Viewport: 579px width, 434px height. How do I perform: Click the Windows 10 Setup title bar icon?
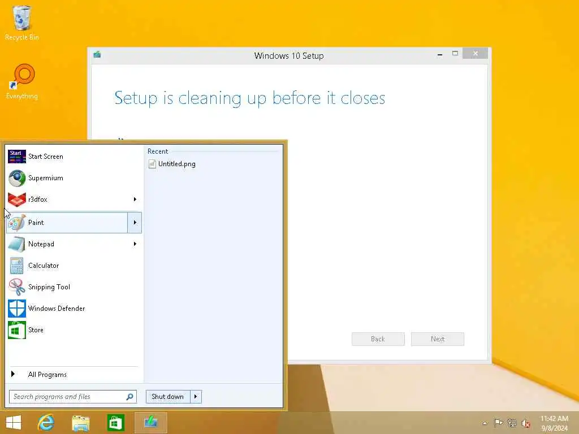(97, 55)
